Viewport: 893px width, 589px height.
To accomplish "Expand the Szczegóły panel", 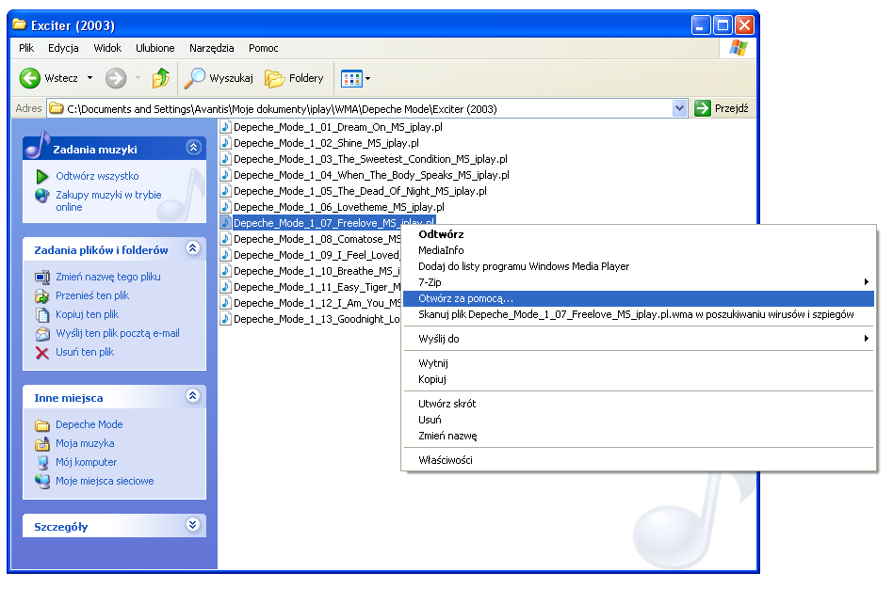I will click(x=193, y=525).
